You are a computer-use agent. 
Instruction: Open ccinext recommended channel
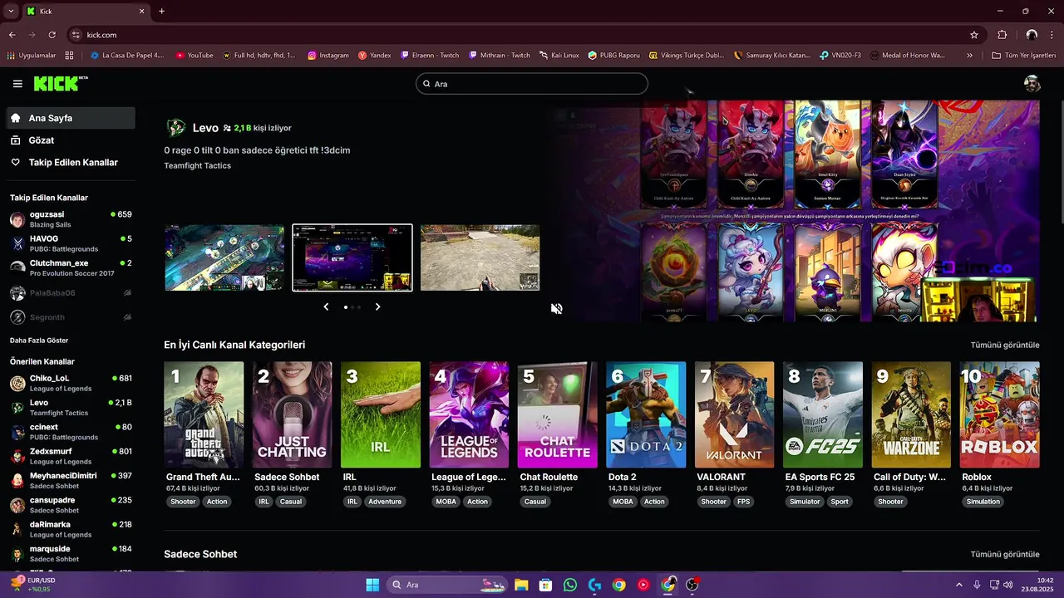(71, 432)
